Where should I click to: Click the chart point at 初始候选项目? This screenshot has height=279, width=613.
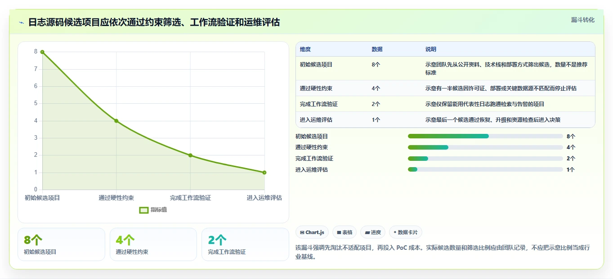(42, 52)
